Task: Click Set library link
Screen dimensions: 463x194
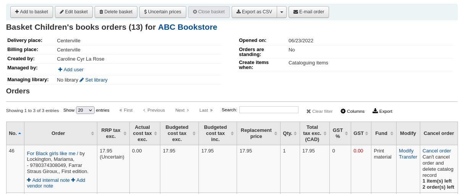Action: (94, 80)
